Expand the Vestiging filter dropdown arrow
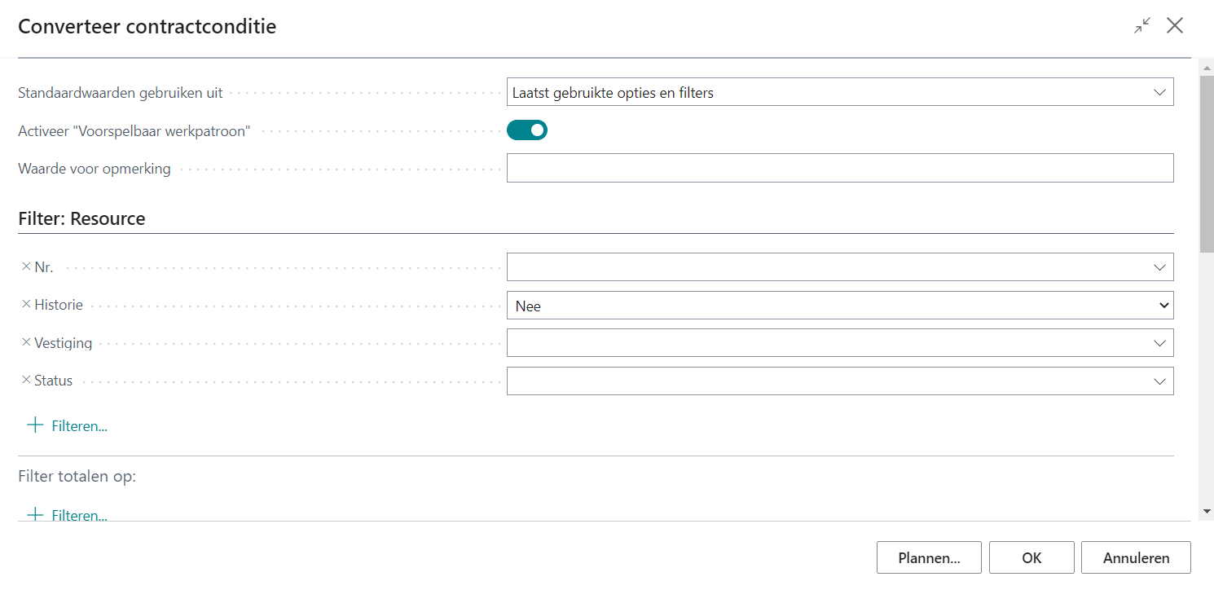 pyautogui.click(x=1159, y=343)
